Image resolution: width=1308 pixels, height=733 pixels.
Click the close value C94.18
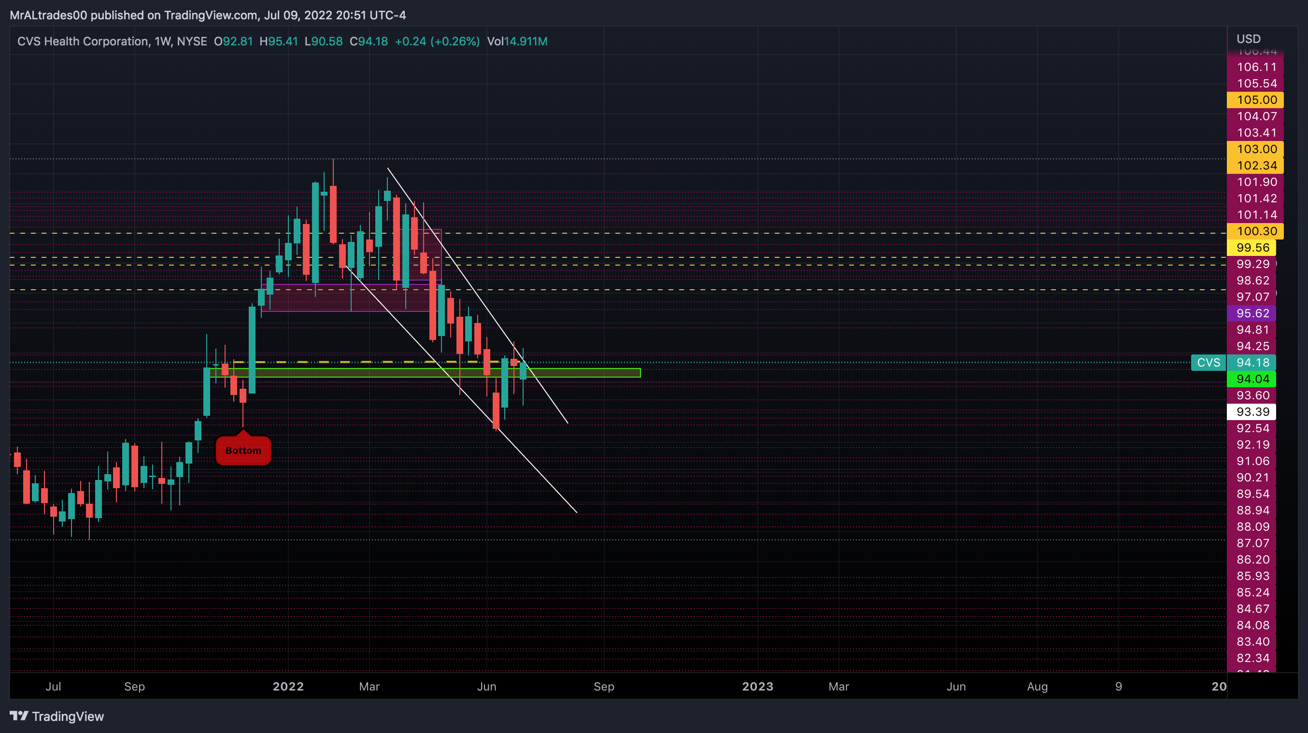[x=369, y=42]
